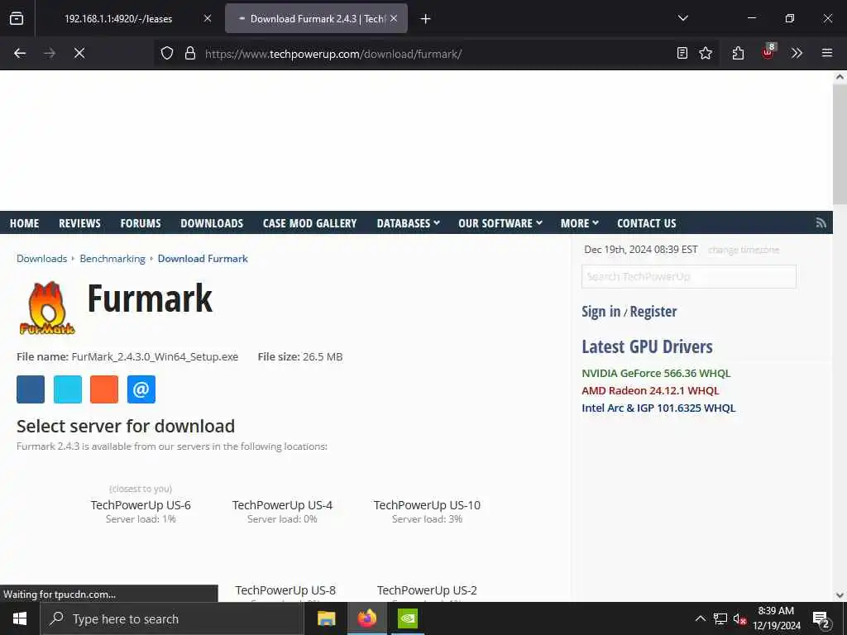
Task: Stop loading the page
Action: point(79,53)
